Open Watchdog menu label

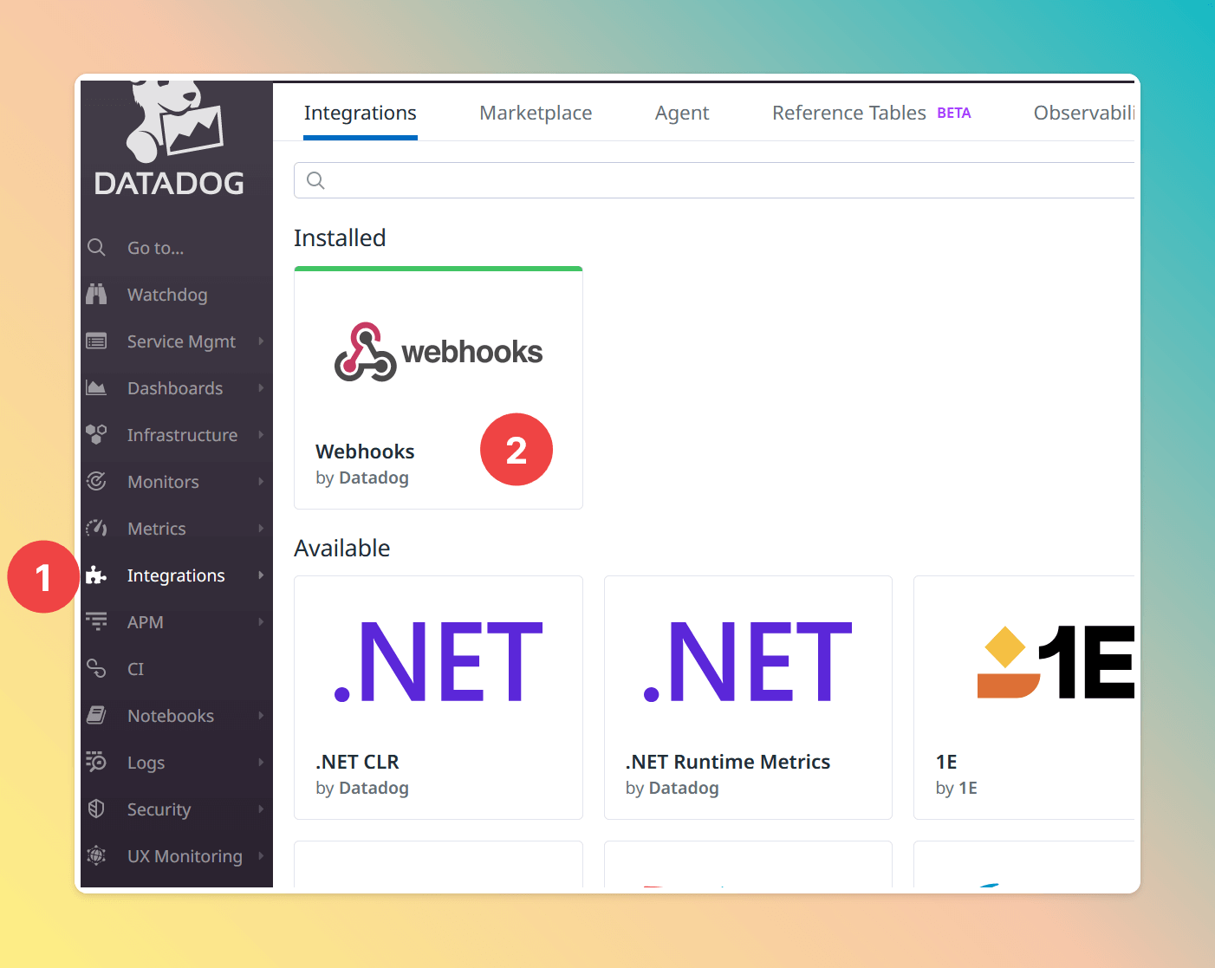click(167, 295)
